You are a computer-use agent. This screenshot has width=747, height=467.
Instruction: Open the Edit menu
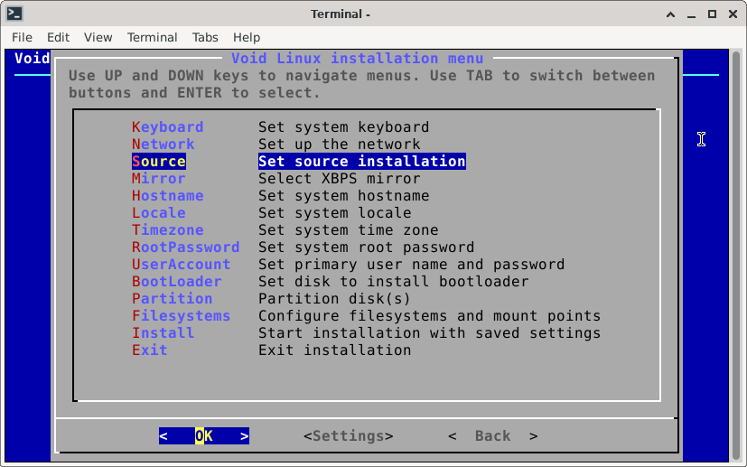(58, 37)
